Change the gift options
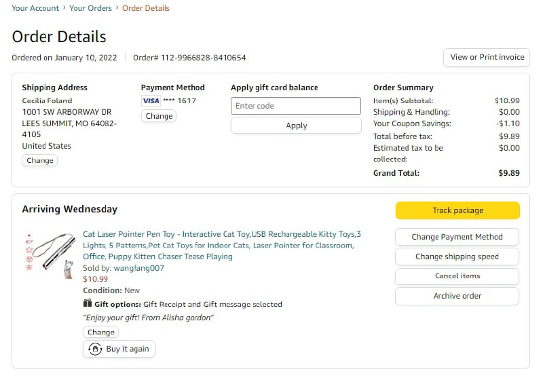 click(101, 332)
